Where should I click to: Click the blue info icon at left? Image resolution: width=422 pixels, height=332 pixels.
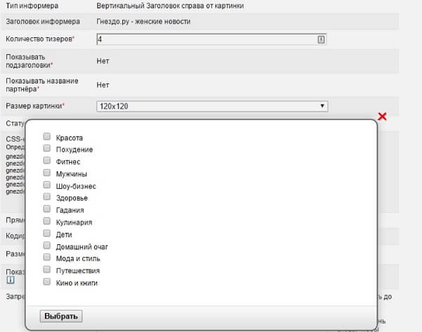pos(9,281)
